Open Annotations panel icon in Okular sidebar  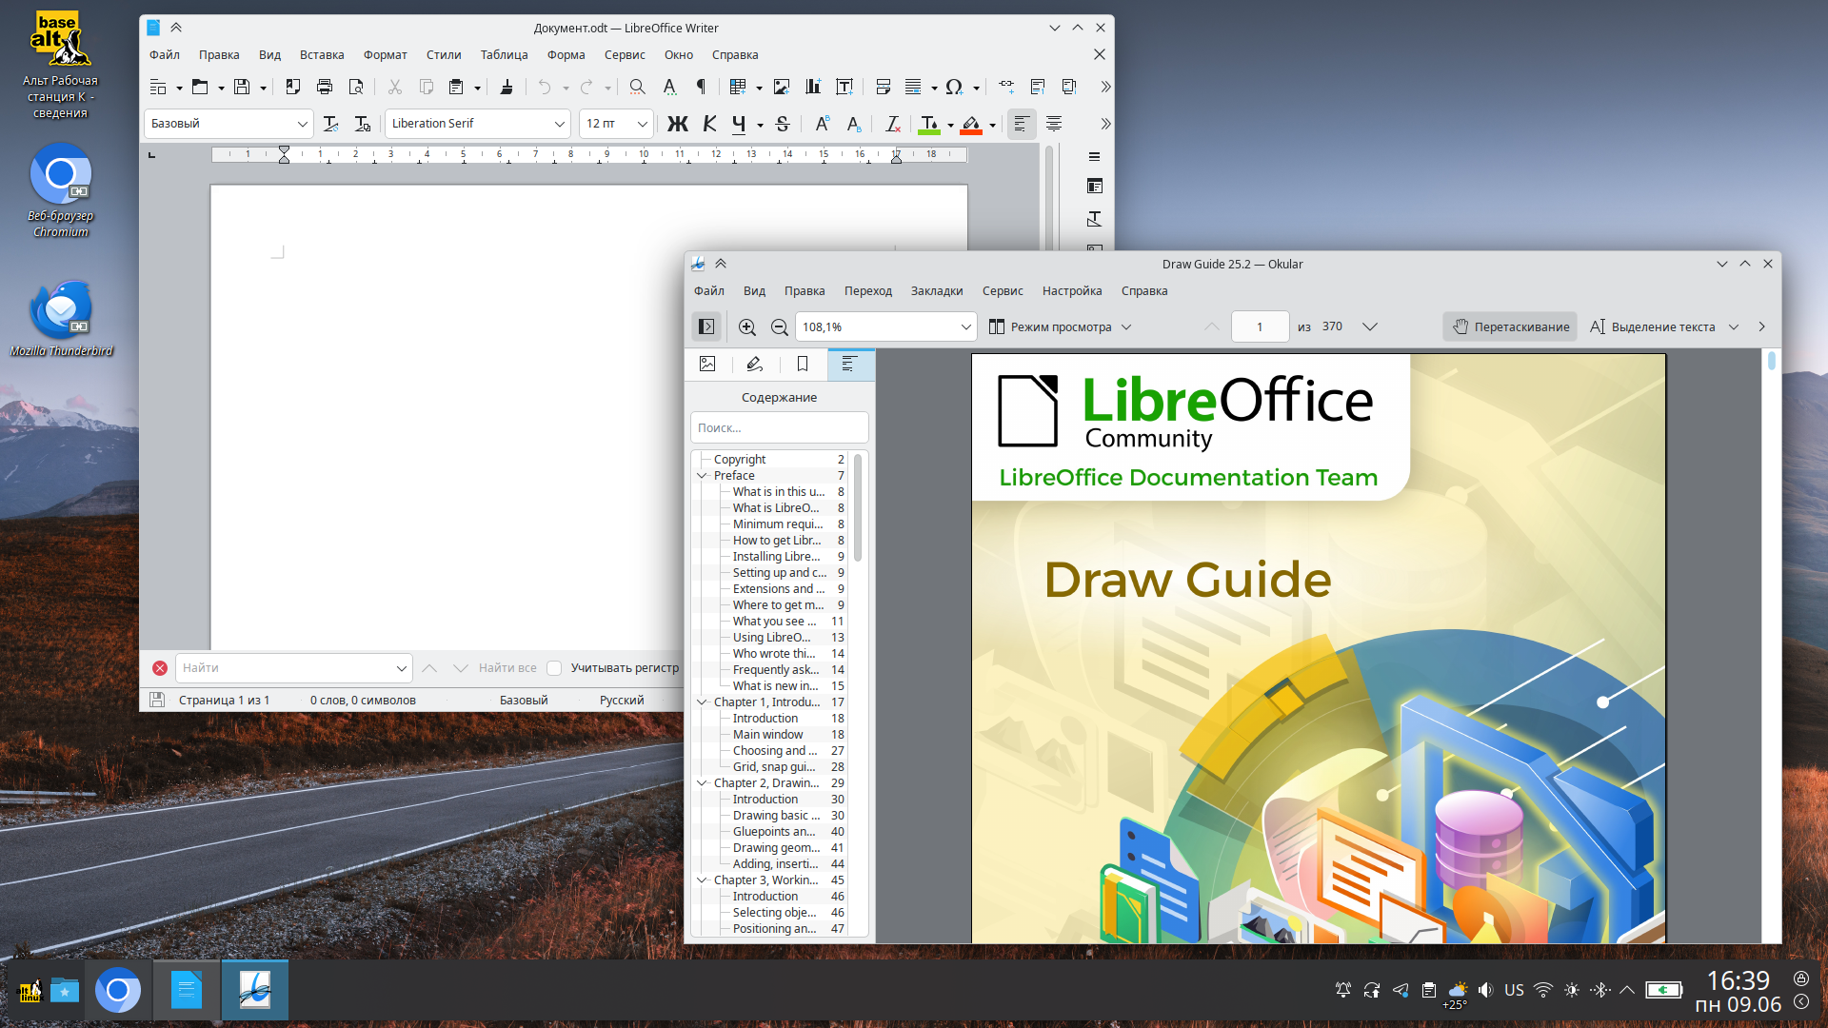point(755,364)
